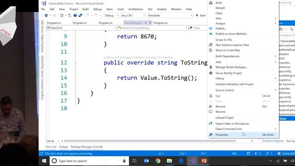
Task: Click the Save toolbar icon
Action: pyautogui.click(x=75, y=15)
